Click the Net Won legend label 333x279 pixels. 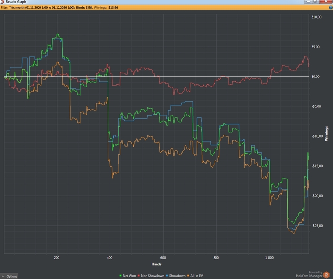pos(129,276)
